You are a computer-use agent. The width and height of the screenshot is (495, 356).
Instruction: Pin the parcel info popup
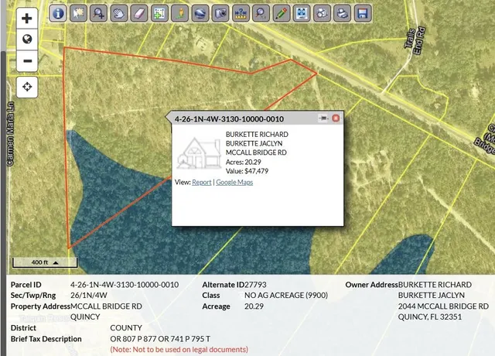click(323, 119)
